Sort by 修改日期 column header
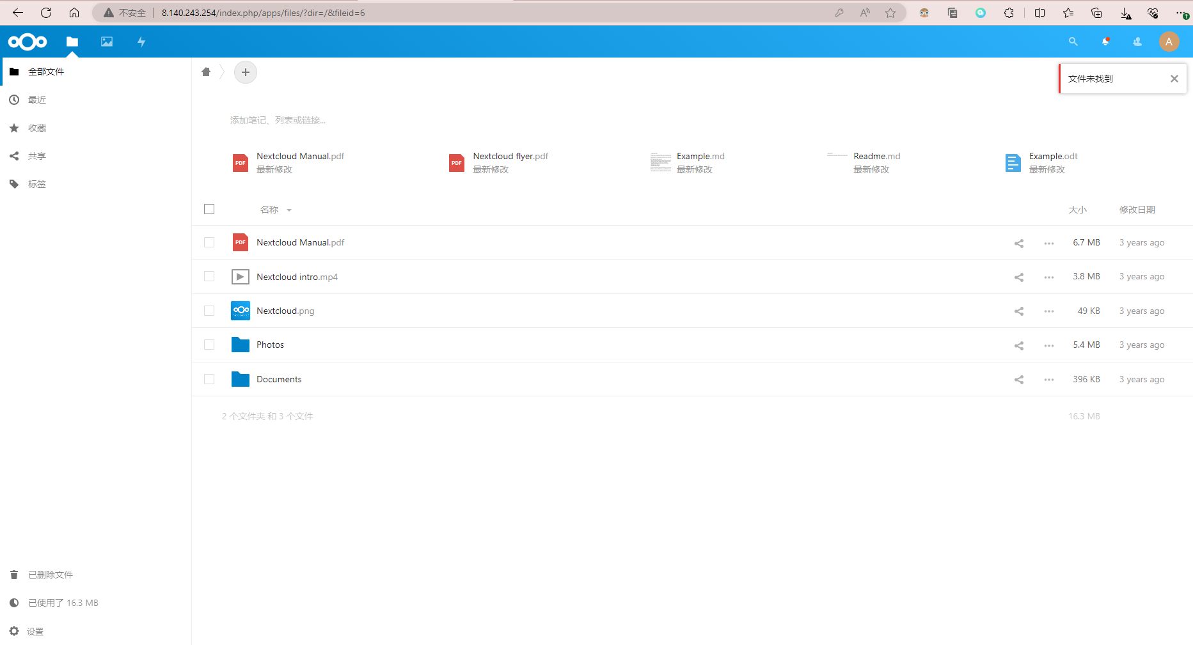This screenshot has width=1193, height=645. point(1137,210)
